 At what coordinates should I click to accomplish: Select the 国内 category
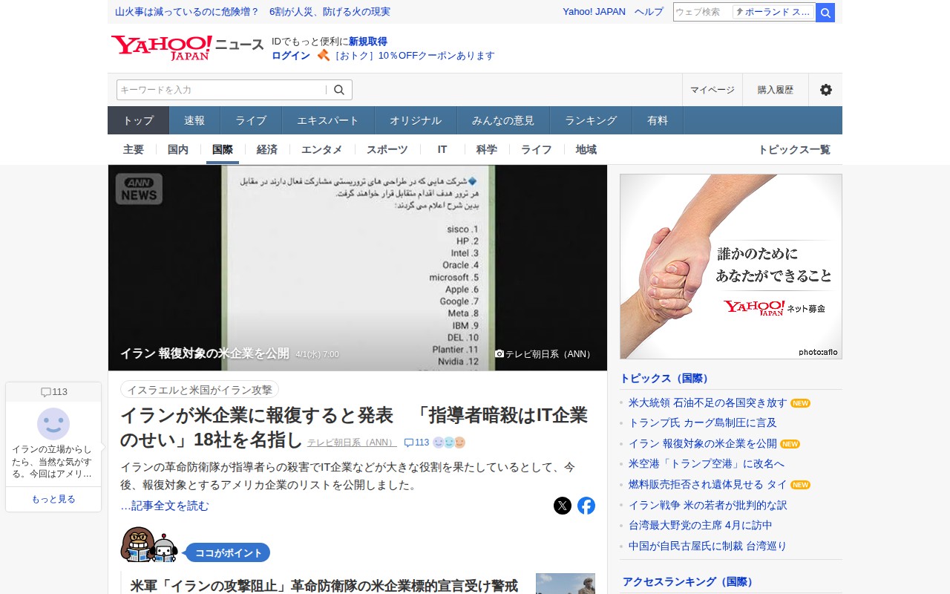tap(178, 149)
